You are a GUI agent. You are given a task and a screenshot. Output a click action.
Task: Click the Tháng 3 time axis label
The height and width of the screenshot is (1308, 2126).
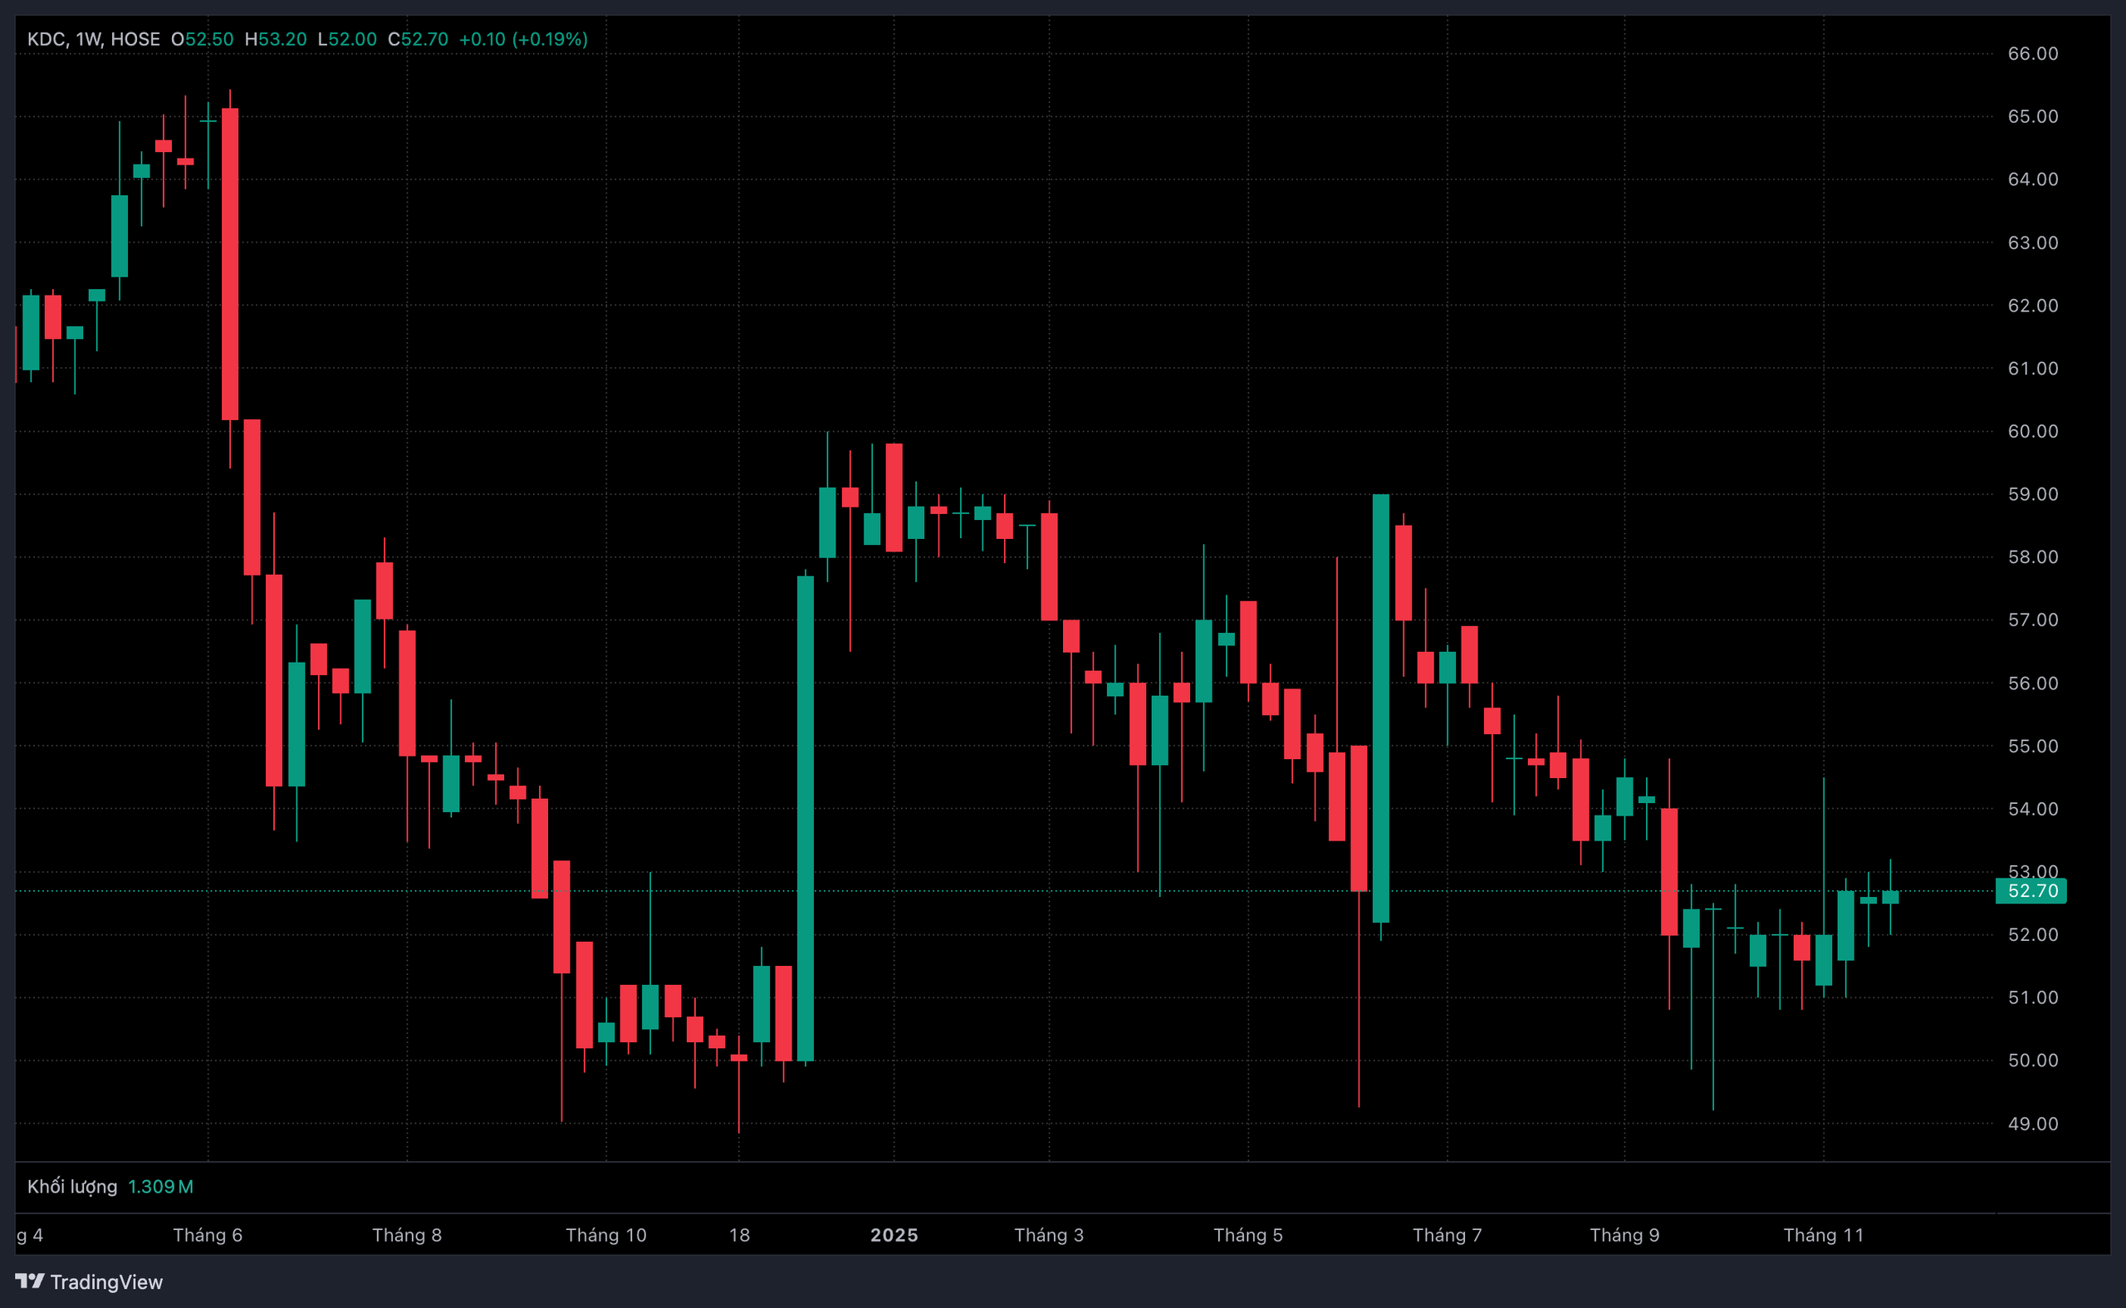(1048, 1234)
